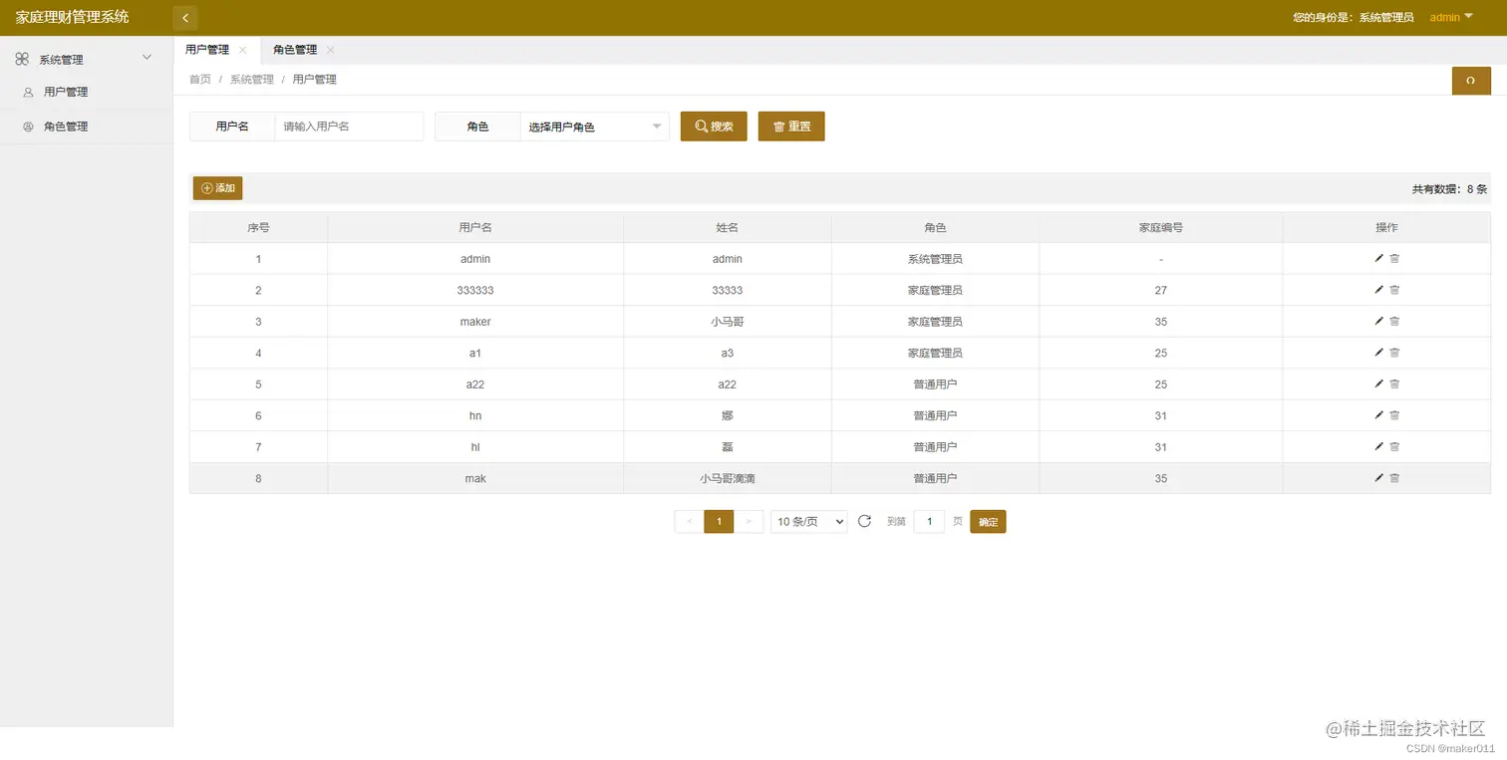The height and width of the screenshot is (760, 1507).
Task: Click family number 27 cell
Action: tap(1161, 290)
